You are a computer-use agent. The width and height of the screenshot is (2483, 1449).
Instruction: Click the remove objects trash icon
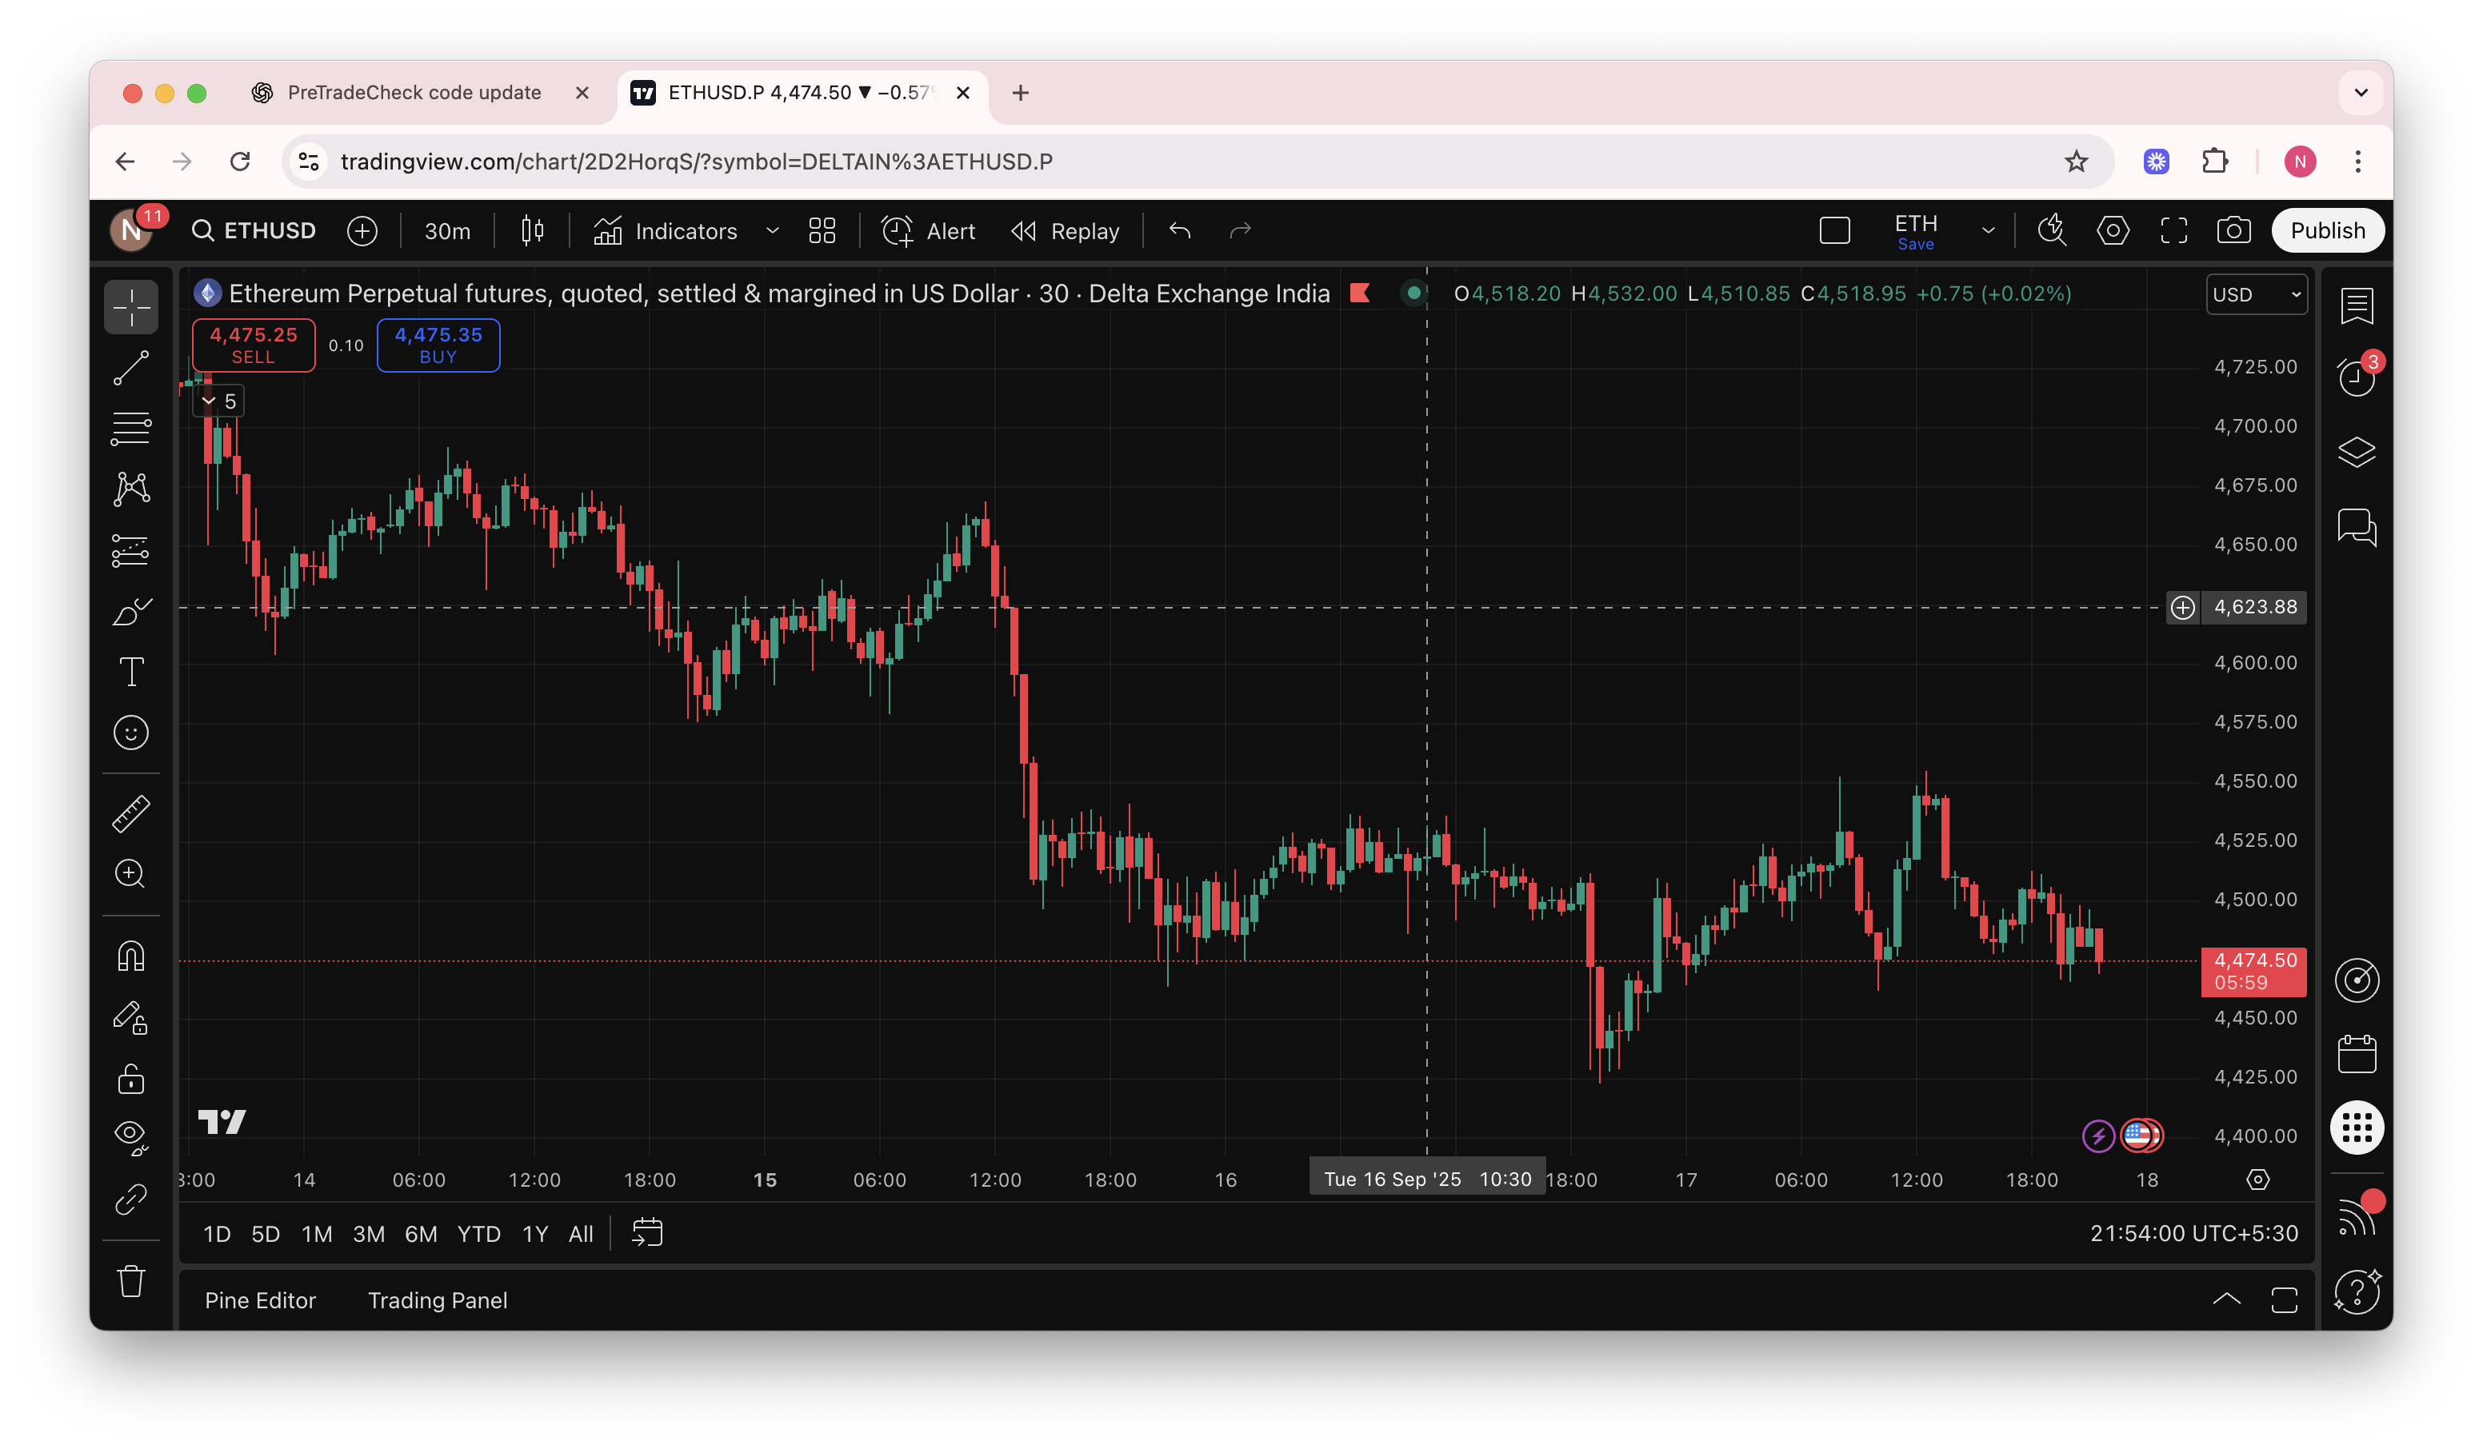tap(131, 1282)
